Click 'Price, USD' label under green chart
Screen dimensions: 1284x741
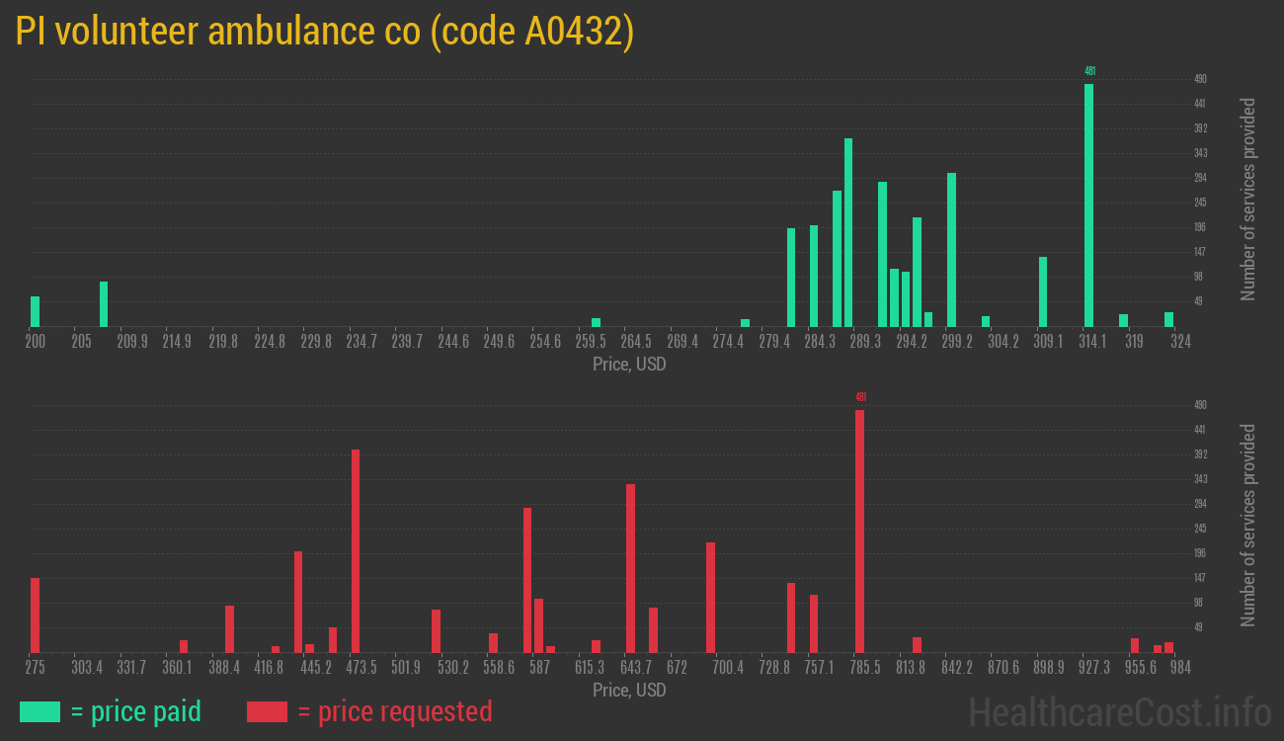coord(629,364)
